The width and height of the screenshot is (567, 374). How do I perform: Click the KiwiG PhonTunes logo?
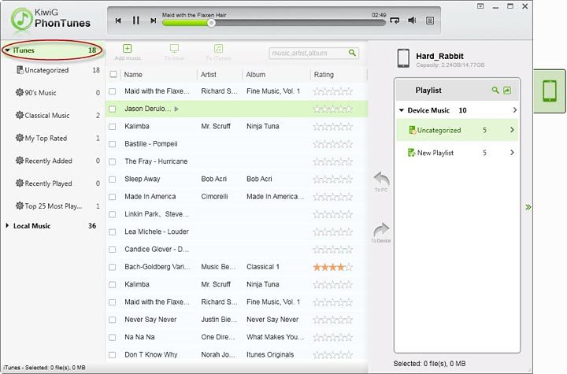50,19
